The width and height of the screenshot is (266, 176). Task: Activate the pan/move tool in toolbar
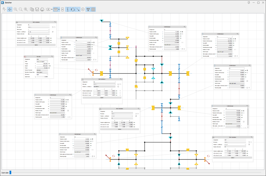pos(10,9)
